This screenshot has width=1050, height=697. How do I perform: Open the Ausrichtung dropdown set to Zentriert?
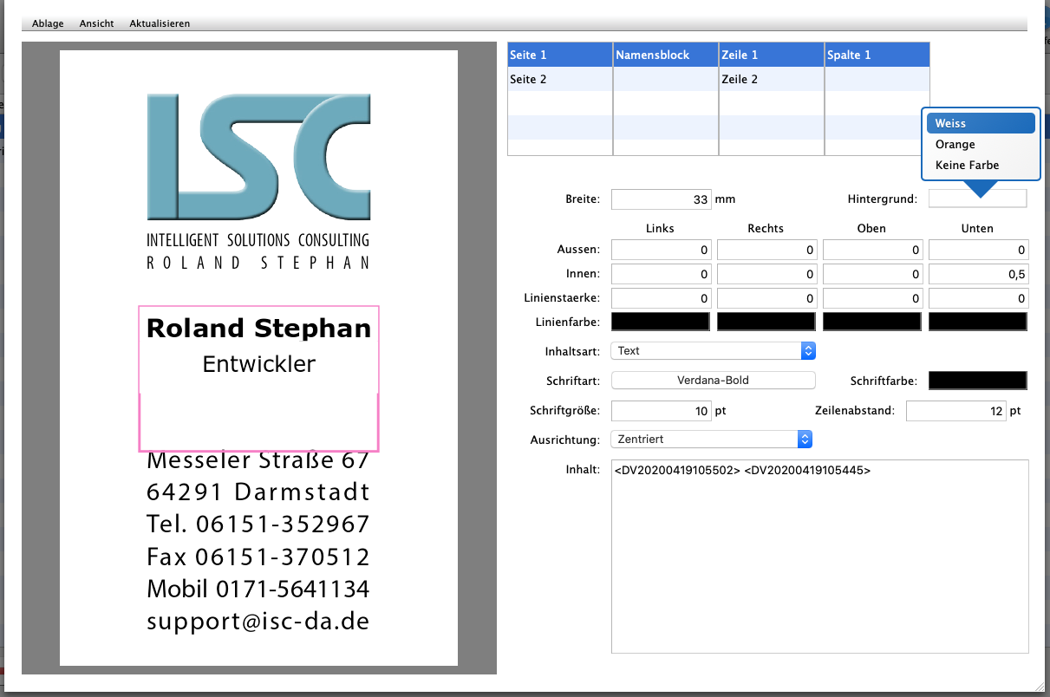click(711, 440)
